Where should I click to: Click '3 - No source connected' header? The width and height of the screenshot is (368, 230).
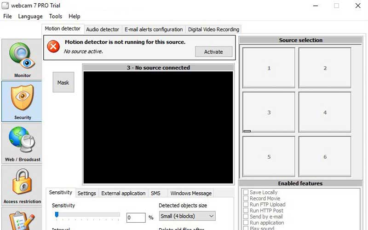point(158,68)
